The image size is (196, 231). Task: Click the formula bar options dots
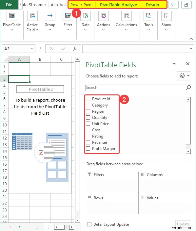(40, 49)
